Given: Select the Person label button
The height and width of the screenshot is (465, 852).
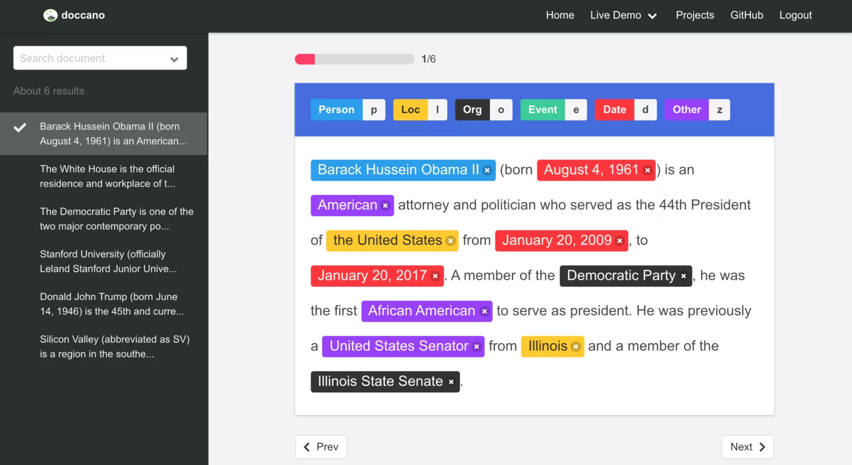Looking at the screenshot, I should pos(337,110).
